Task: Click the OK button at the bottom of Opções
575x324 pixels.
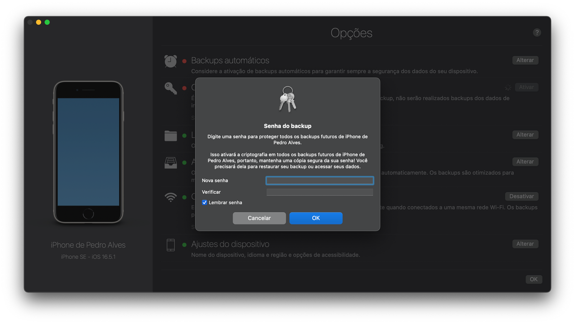Action: 534,280
